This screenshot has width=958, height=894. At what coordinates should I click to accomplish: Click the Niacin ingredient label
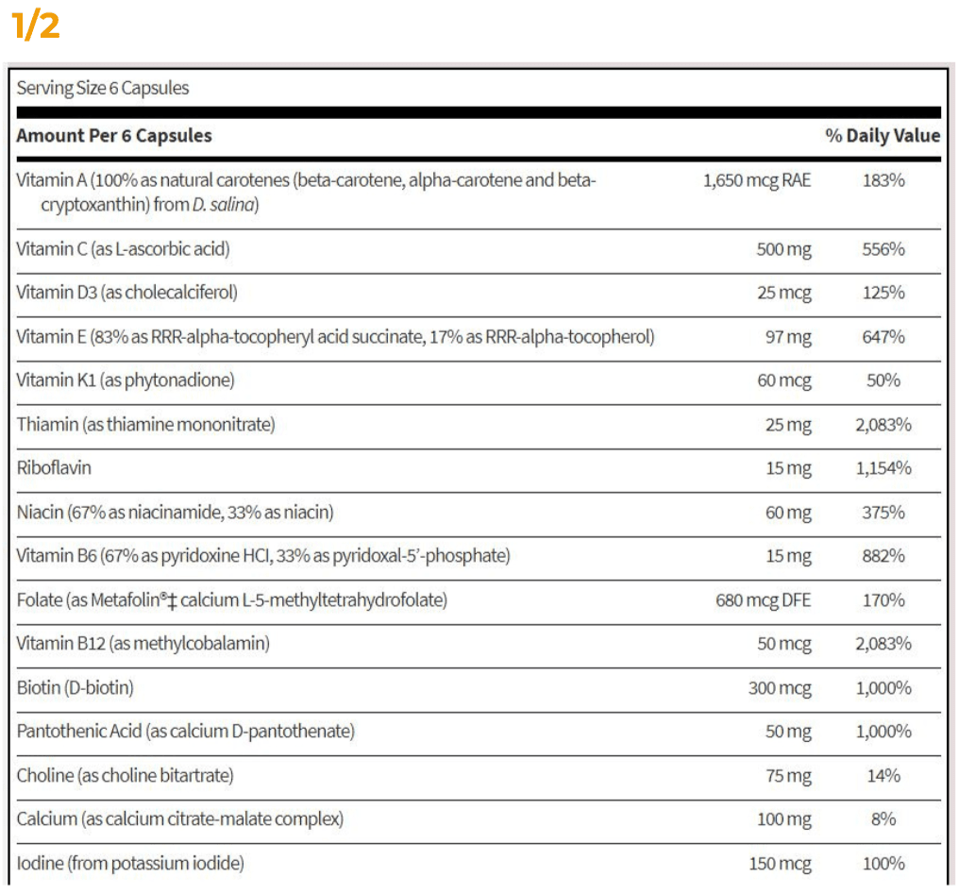[175, 513]
